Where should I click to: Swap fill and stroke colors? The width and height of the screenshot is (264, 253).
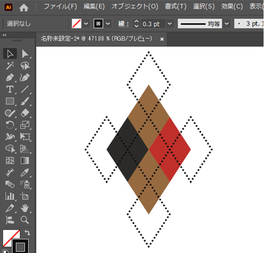point(28,233)
